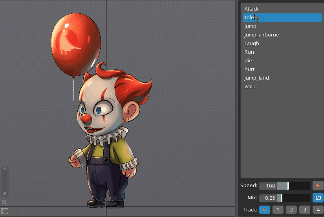Select the Jump animation

click(282, 26)
